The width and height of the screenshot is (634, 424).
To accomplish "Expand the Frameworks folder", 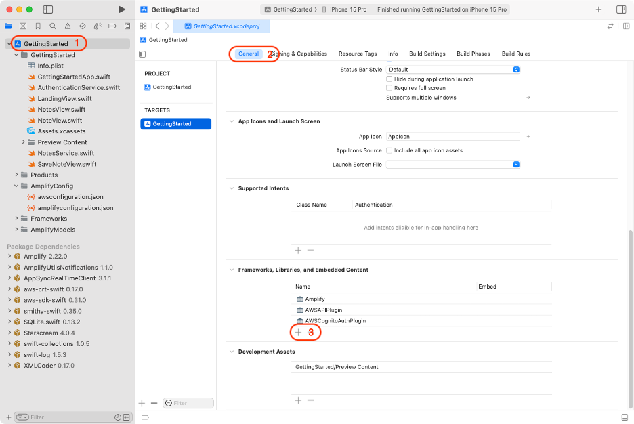I will (x=16, y=218).
